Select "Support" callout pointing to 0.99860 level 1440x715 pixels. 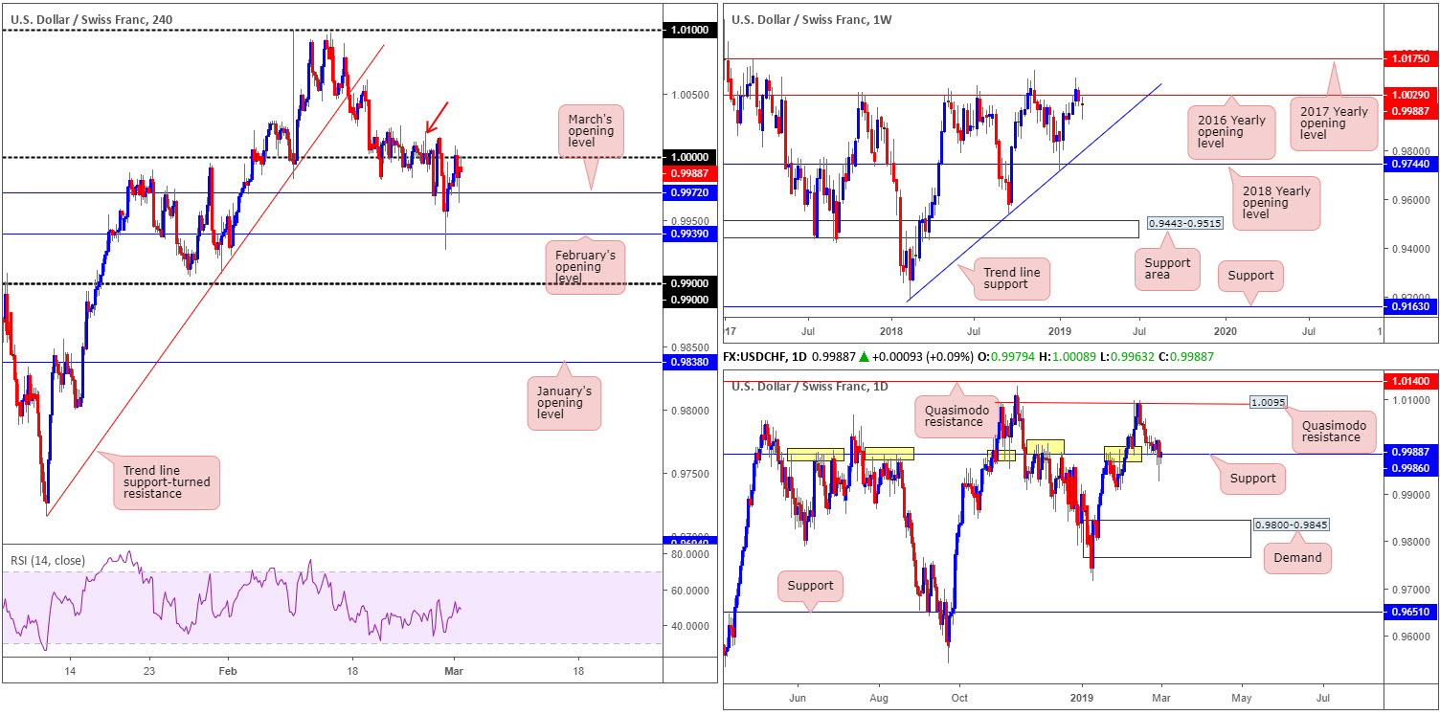[x=1253, y=479]
